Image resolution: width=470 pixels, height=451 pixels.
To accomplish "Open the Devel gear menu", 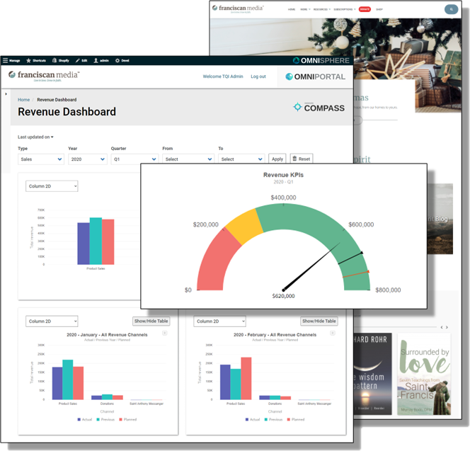I will point(122,61).
